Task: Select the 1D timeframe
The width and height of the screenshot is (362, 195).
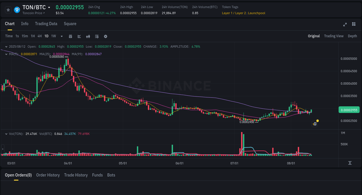Action: (x=46, y=36)
